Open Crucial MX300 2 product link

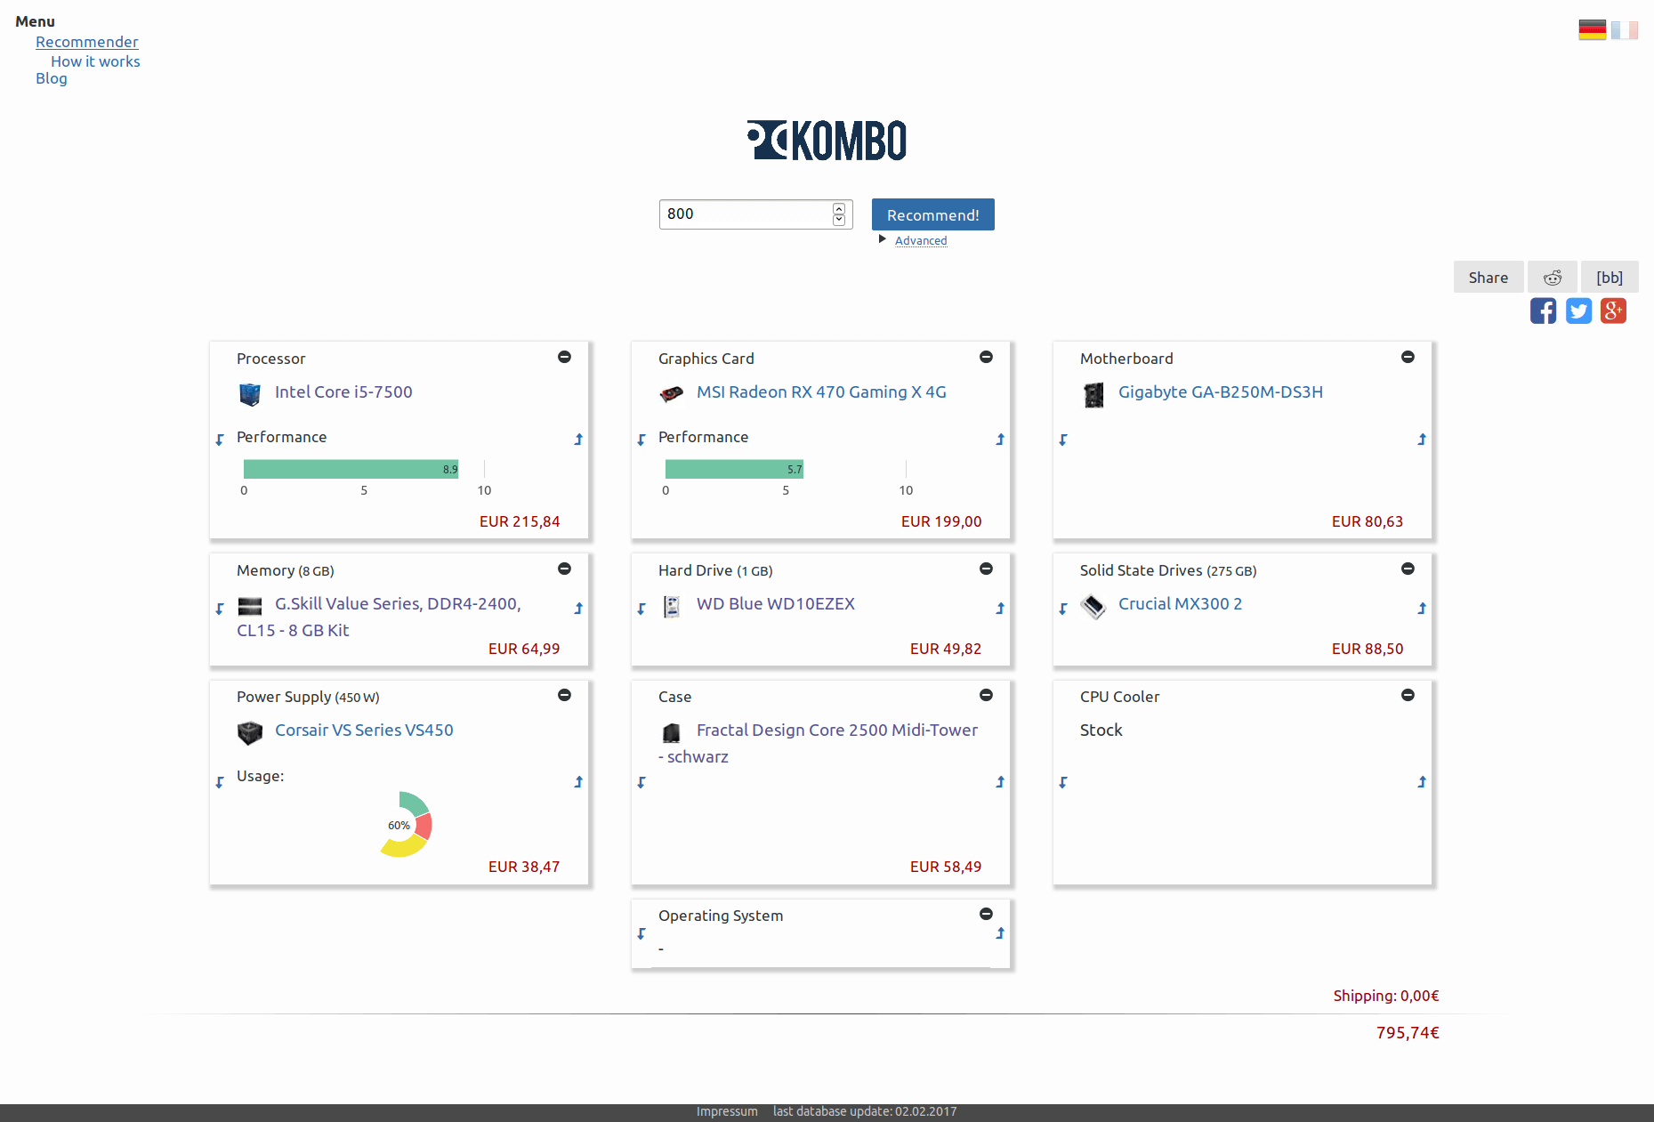click(x=1180, y=603)
